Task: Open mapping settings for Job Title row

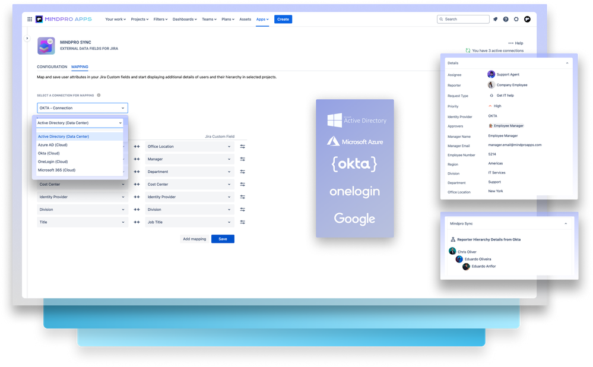Action: click(x=242, y=222)
